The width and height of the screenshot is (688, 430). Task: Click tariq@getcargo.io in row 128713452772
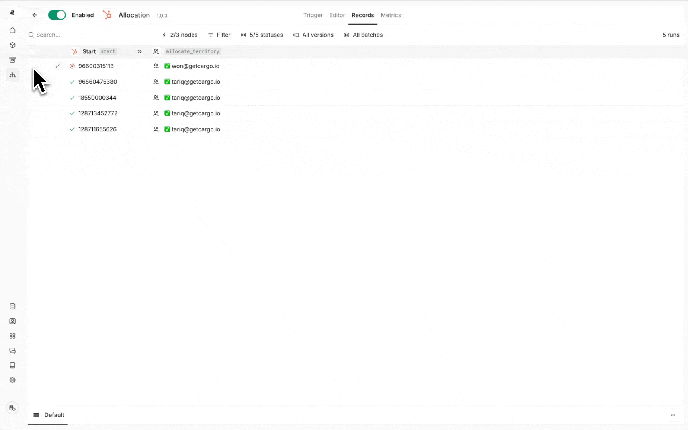(x=196, y=113)
